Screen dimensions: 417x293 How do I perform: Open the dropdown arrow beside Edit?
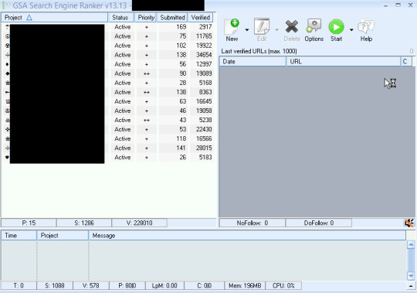click(276, 30)
